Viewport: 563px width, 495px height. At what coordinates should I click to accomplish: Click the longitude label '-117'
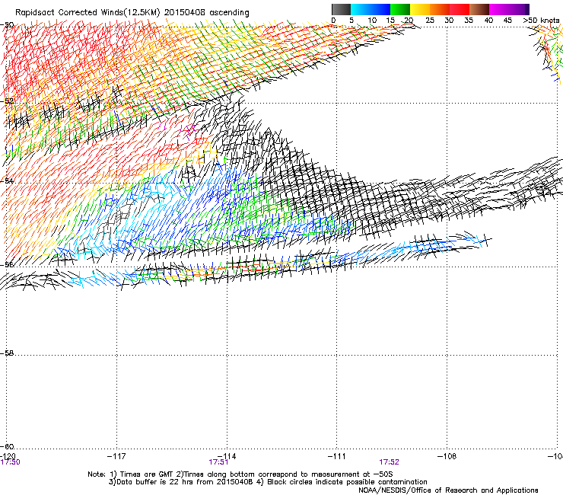pos(116,456)
